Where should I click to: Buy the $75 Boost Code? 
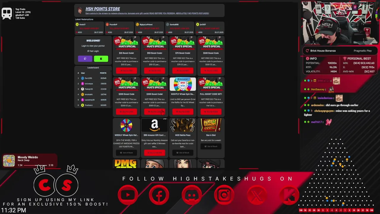[x=183, y=70]
